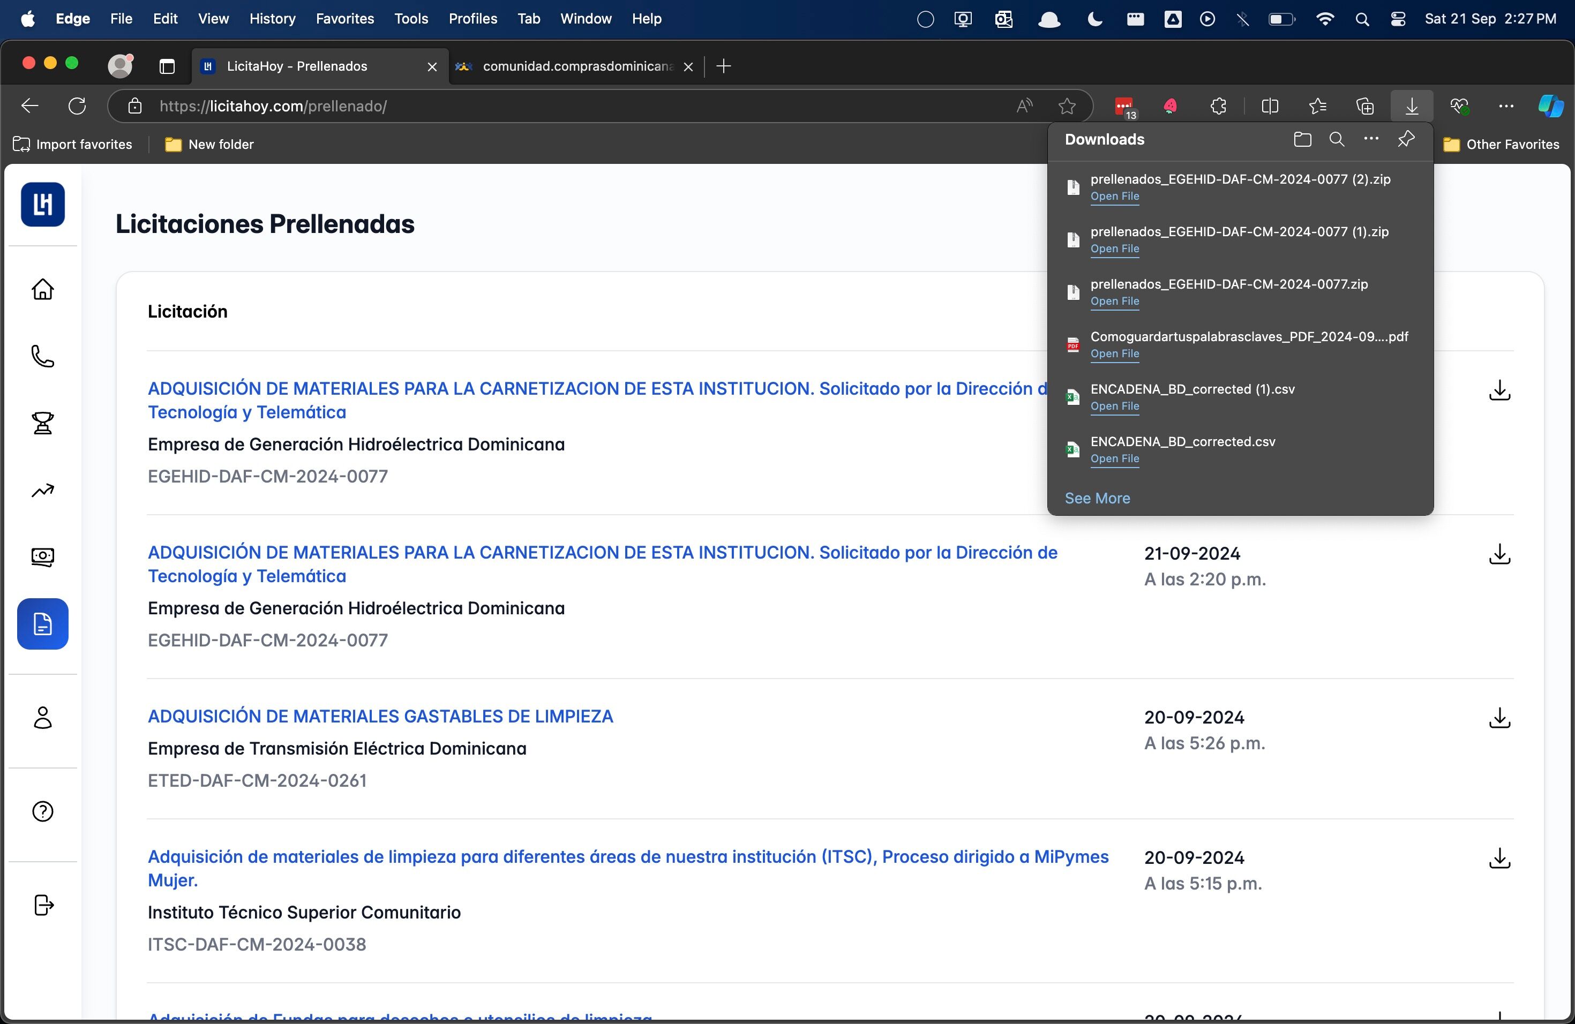Open the home icon in sidebar

pos(42,289)
